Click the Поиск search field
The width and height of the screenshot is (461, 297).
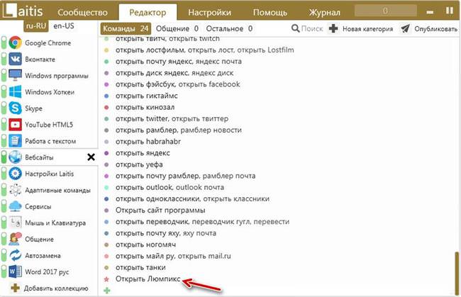[x=312, y=28]
